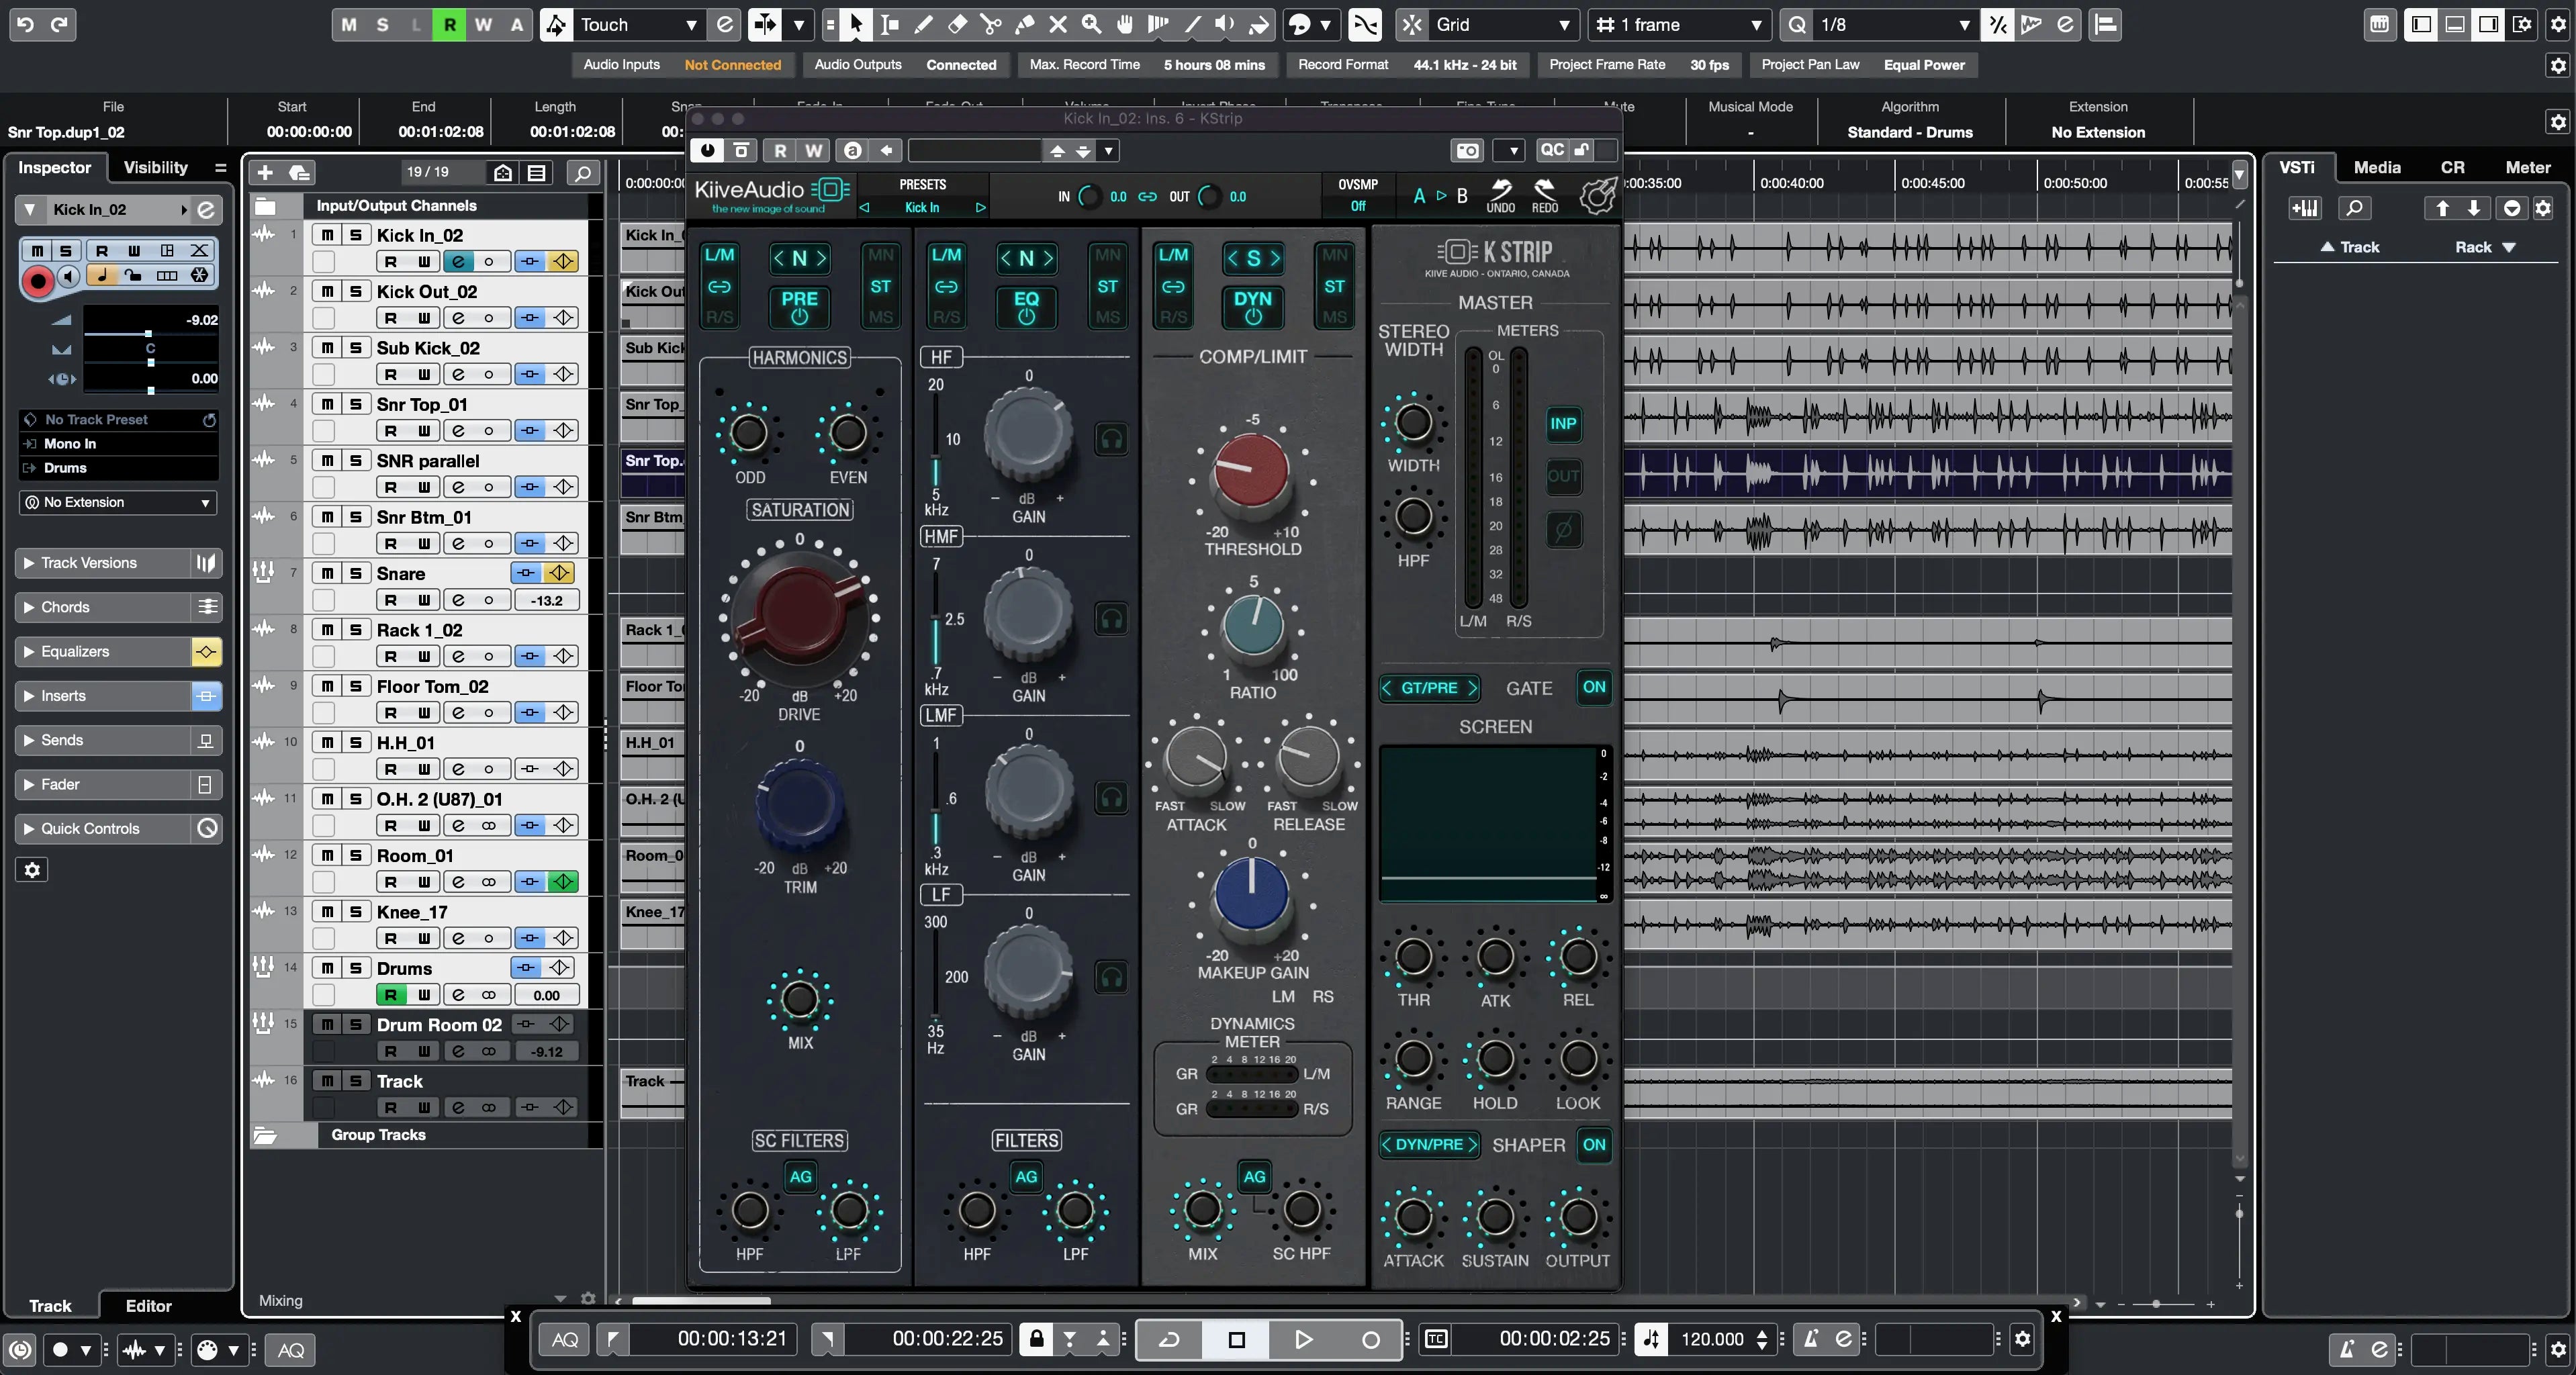Viewport: 2576px width, 1375px height.
Task: Click the Play button in transport
Action: [1303, 1339]
